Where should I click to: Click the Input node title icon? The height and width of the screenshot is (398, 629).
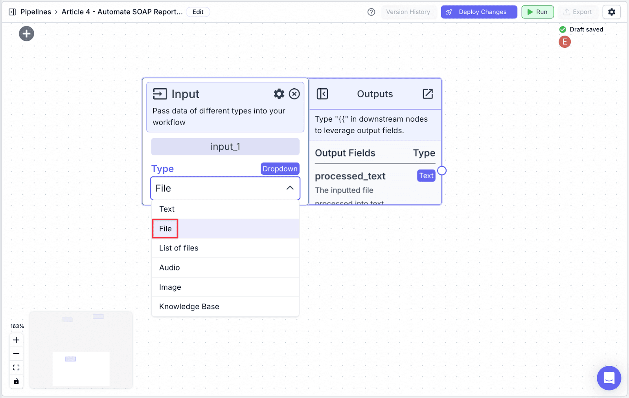coord(160,94)
